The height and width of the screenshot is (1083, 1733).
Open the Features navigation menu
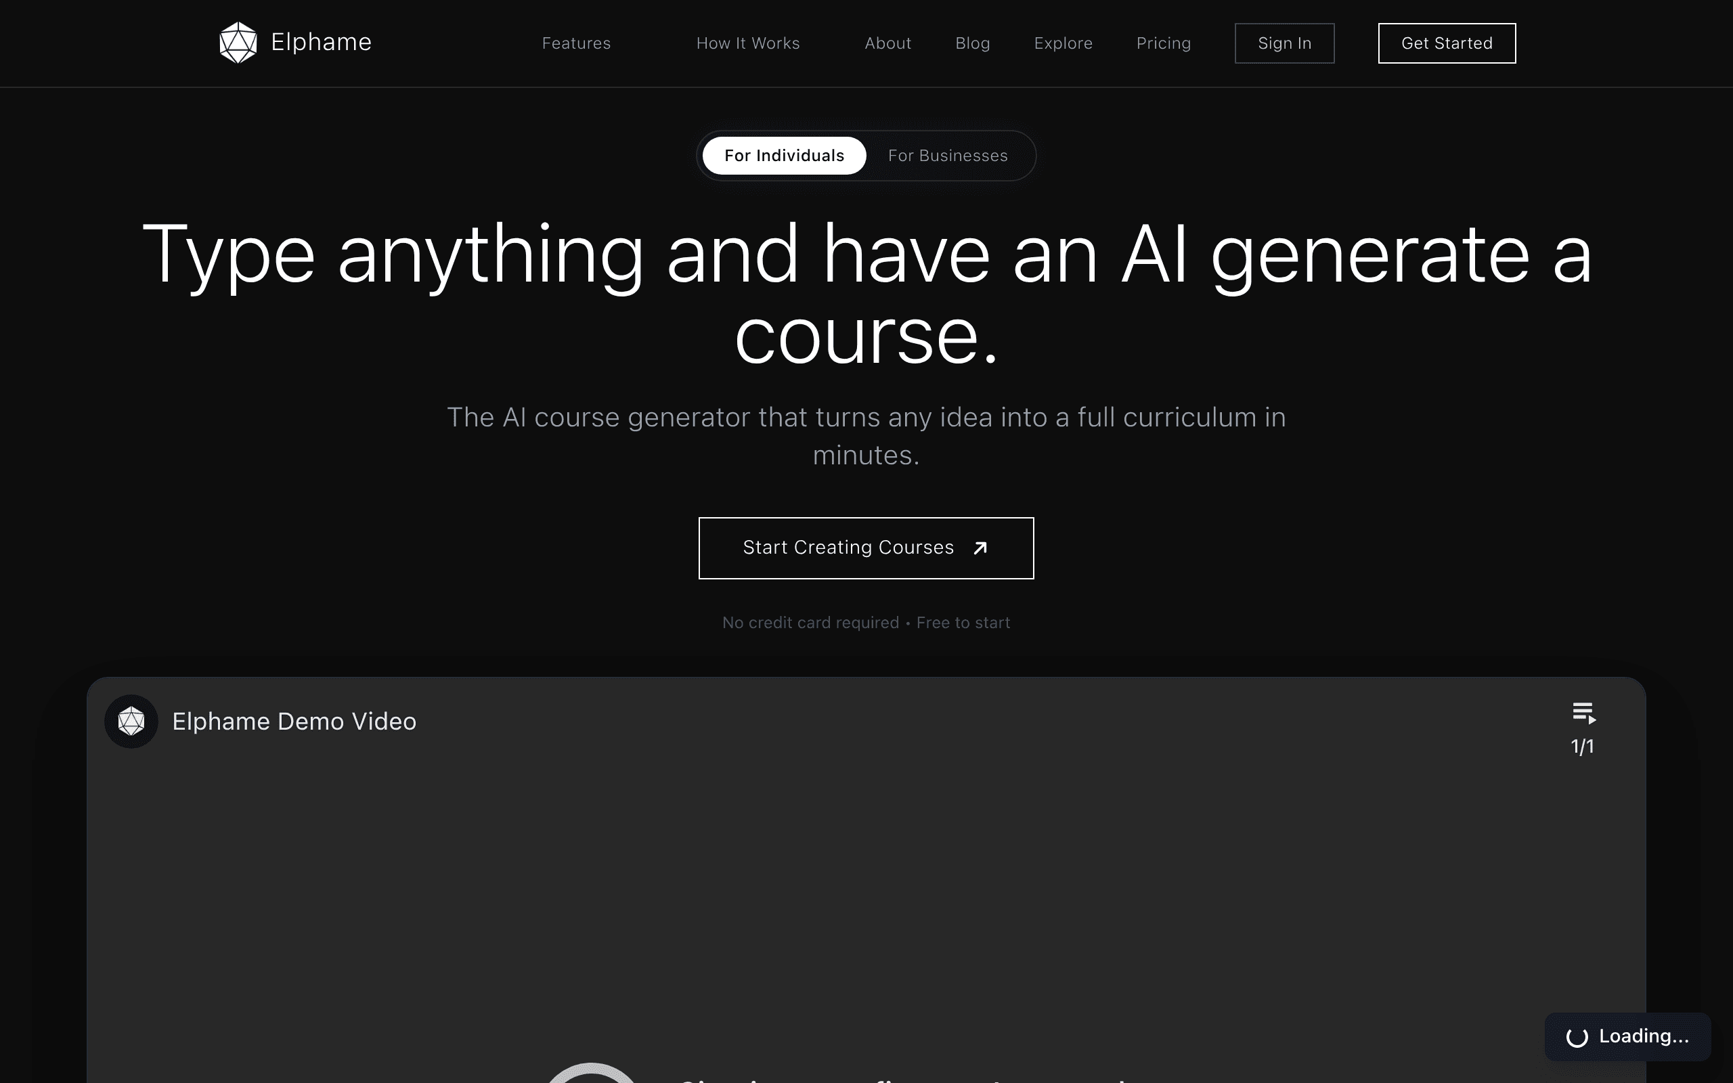577,43
